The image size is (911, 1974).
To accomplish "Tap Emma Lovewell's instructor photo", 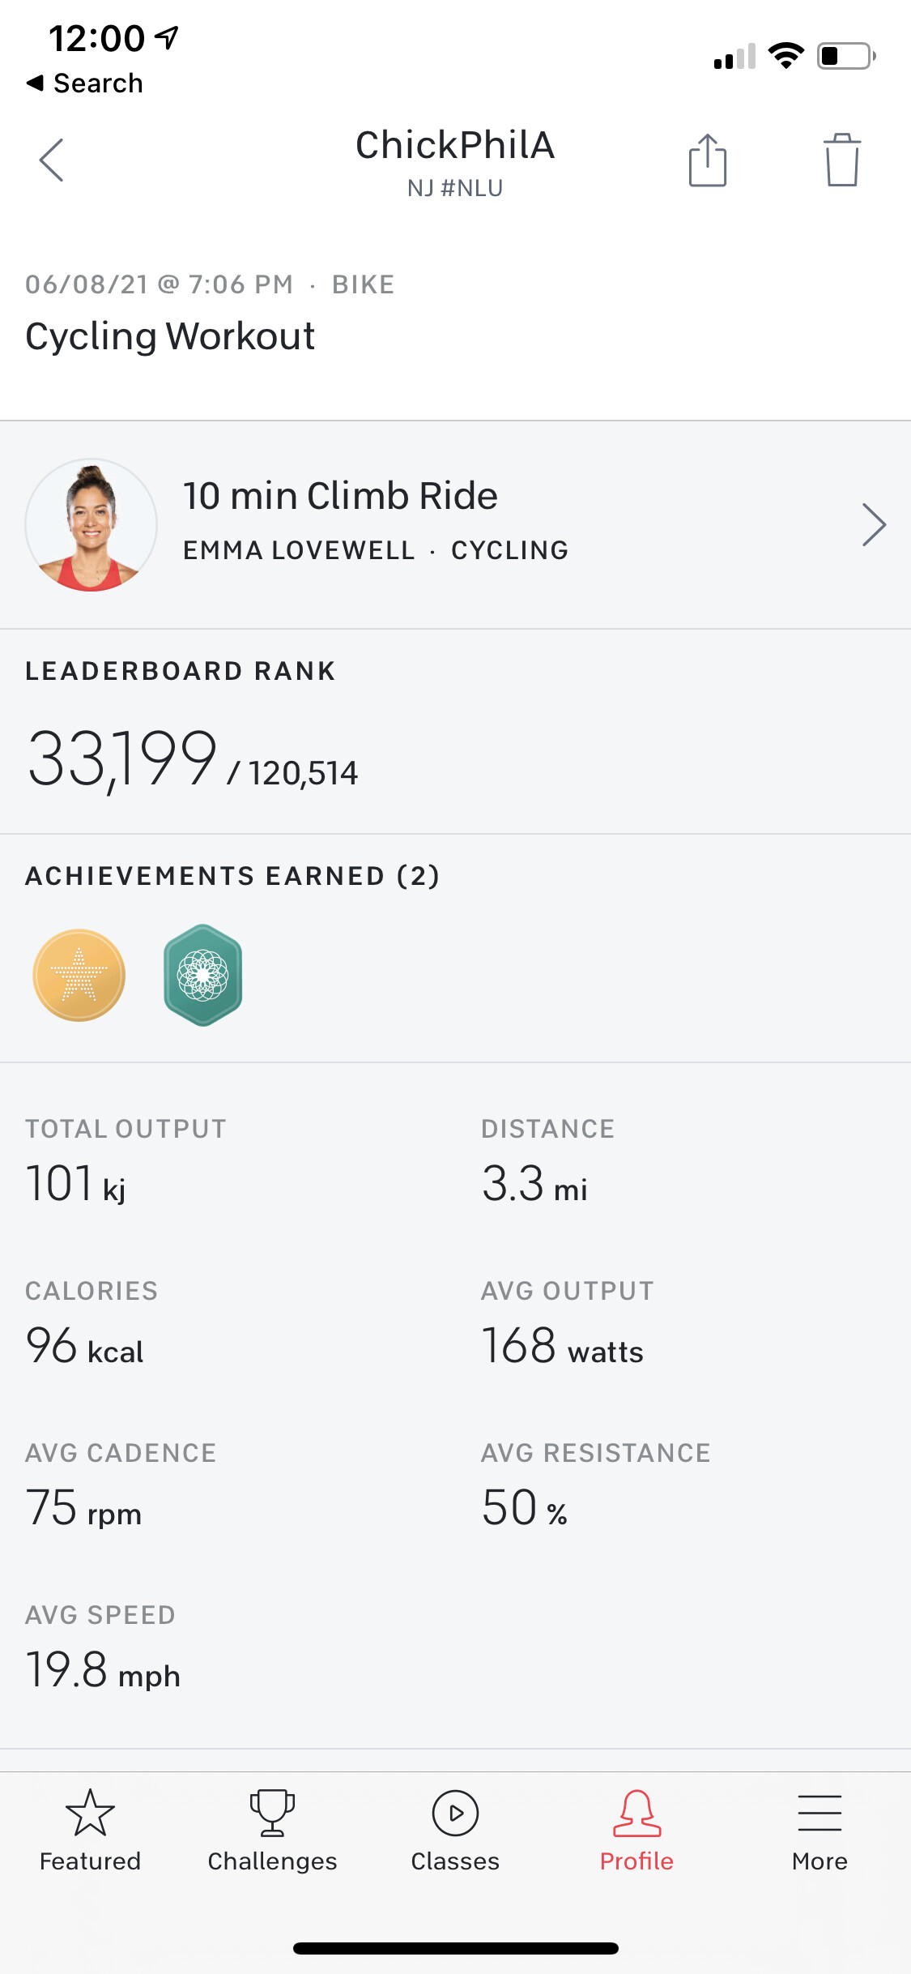I will pos(92,525).
